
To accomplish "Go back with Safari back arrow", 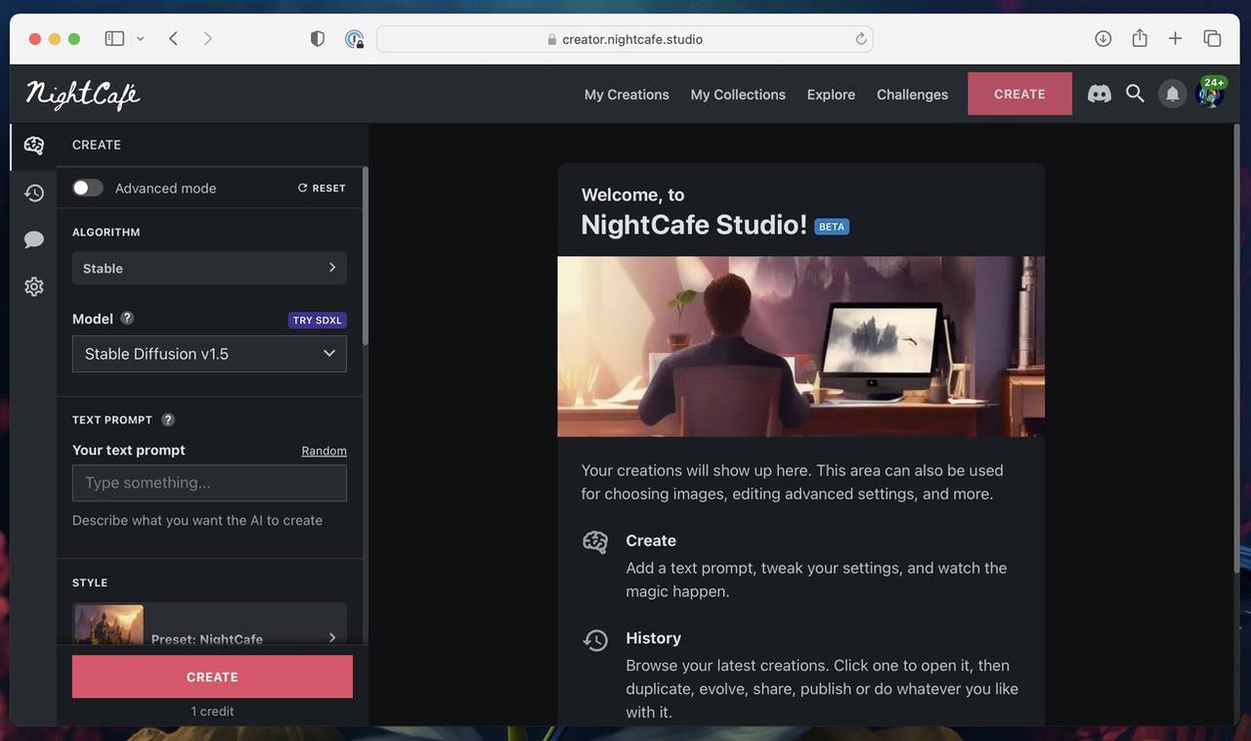I will (x=173, y=38).
